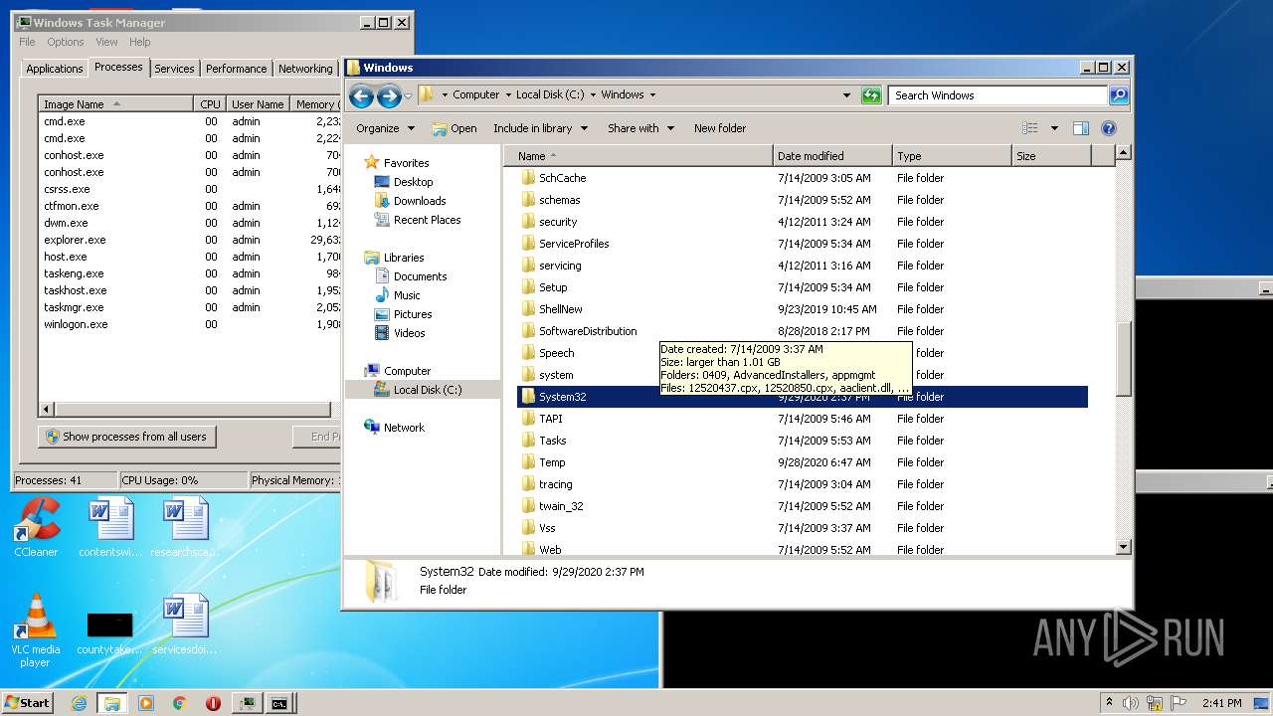Open Opera from the taskbar
This screenshot has width=1273, height=716.
tap(213, 703)
